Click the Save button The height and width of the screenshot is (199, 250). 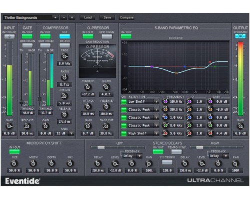(x=107, y=17)
